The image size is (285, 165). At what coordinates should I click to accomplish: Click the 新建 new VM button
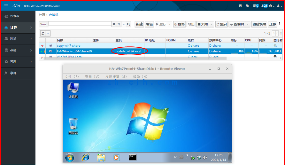tap(139, 24)
